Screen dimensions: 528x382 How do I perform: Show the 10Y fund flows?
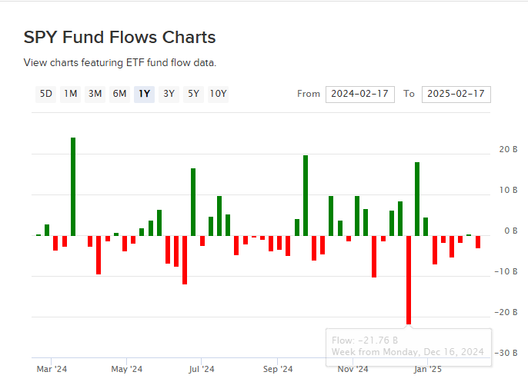[219, 94]
